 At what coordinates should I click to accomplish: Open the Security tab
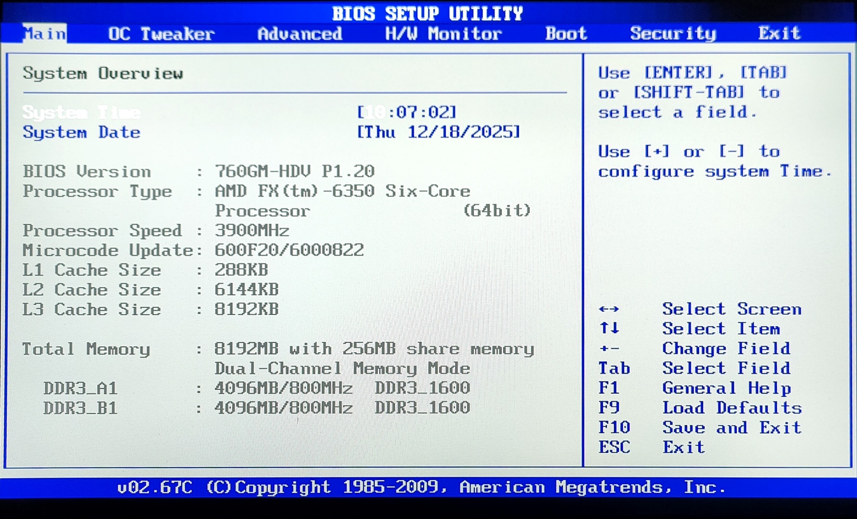(673, 34)
